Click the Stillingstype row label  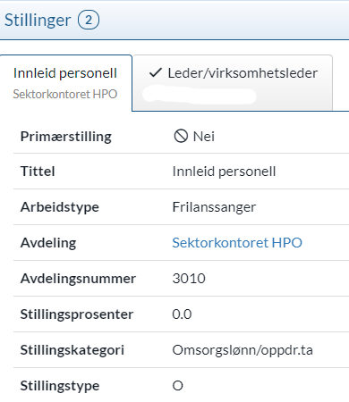click(60, 386)
